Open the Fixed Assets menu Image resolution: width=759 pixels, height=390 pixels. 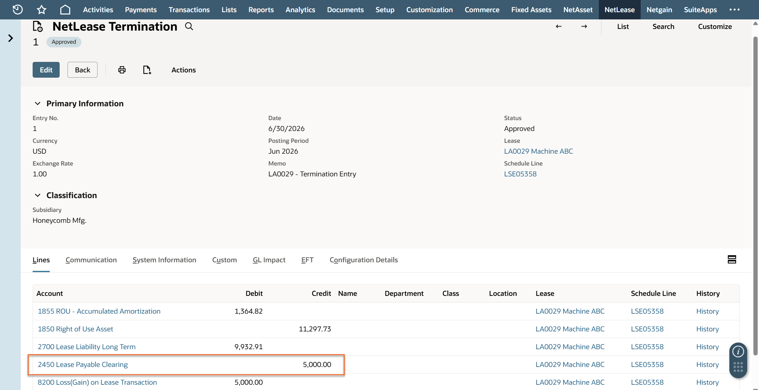tap(531, 10)
